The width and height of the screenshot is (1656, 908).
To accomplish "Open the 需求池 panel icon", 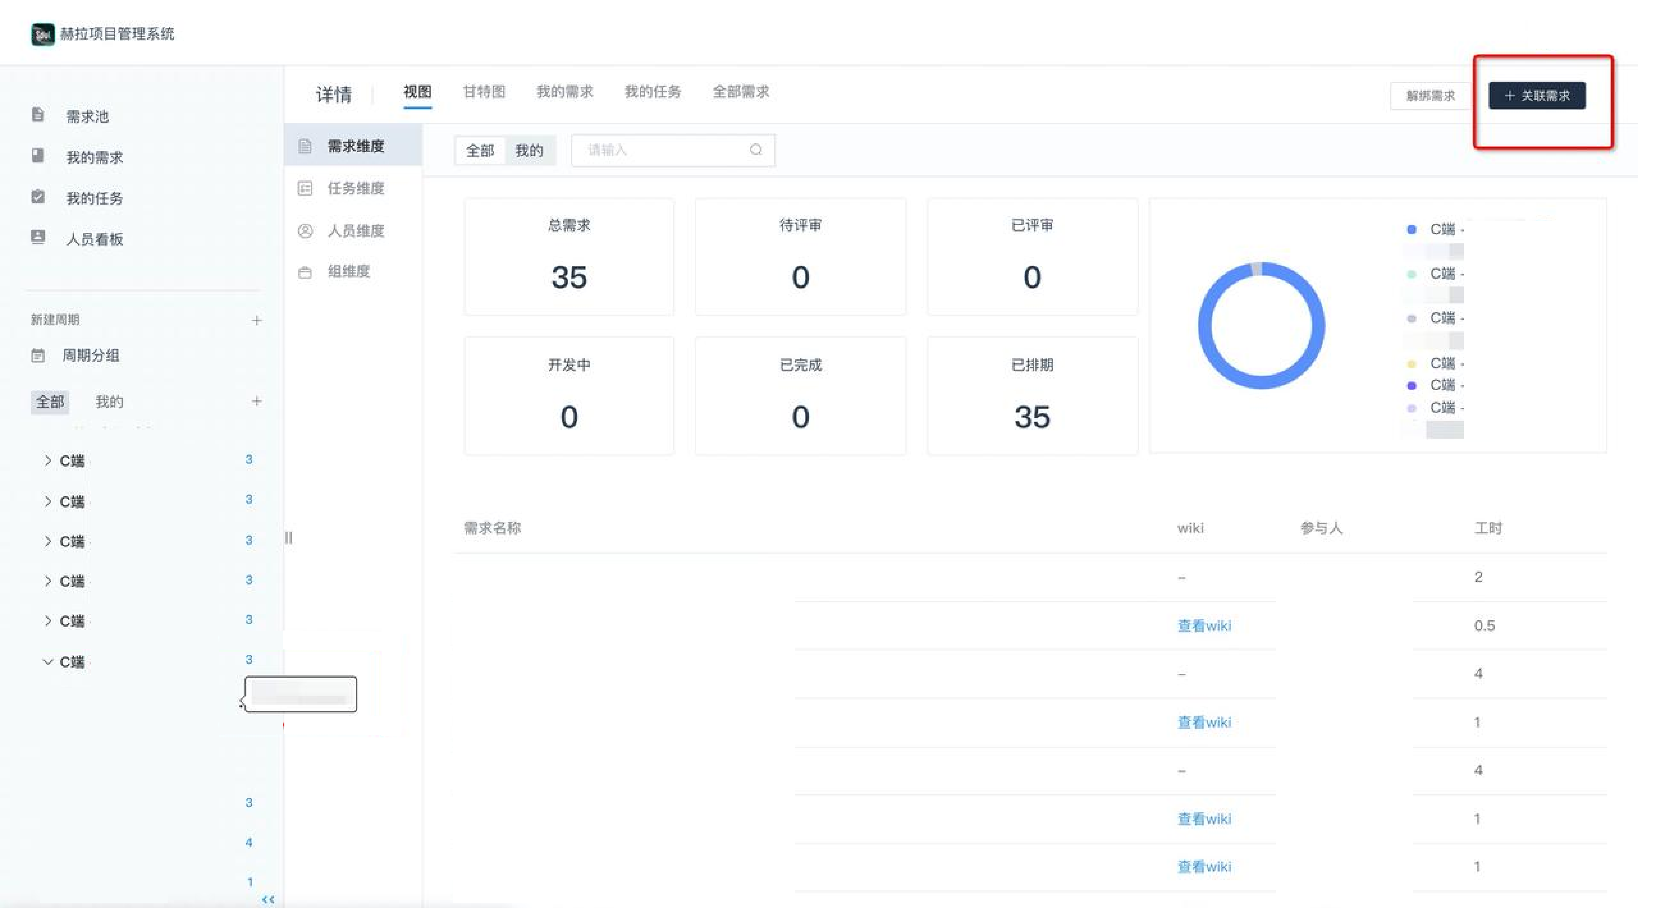I will point(38,115).
